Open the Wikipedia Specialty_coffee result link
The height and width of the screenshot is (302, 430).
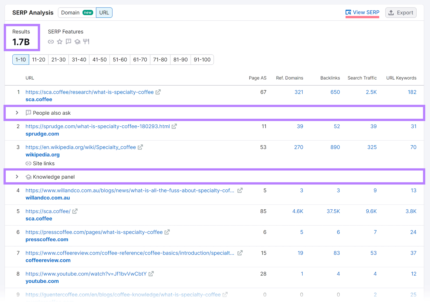point(80,147)
